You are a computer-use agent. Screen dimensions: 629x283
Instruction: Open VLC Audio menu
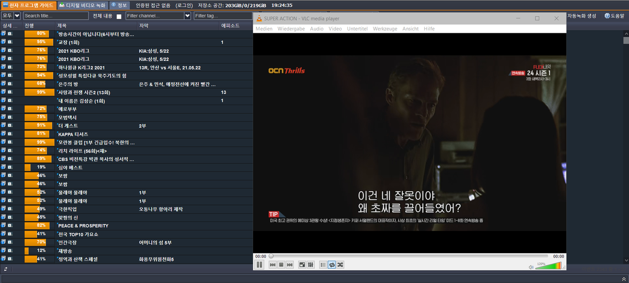(x=317, y=29)
